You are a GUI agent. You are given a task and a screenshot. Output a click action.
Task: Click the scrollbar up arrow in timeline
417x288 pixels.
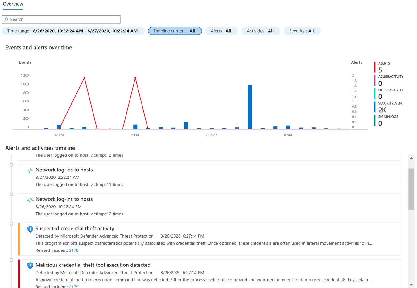point(411,158)
